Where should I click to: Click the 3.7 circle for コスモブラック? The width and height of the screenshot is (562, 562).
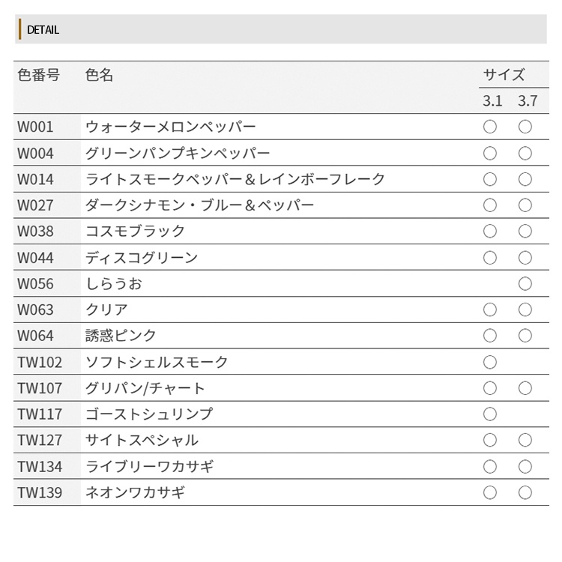pos(525,231)
